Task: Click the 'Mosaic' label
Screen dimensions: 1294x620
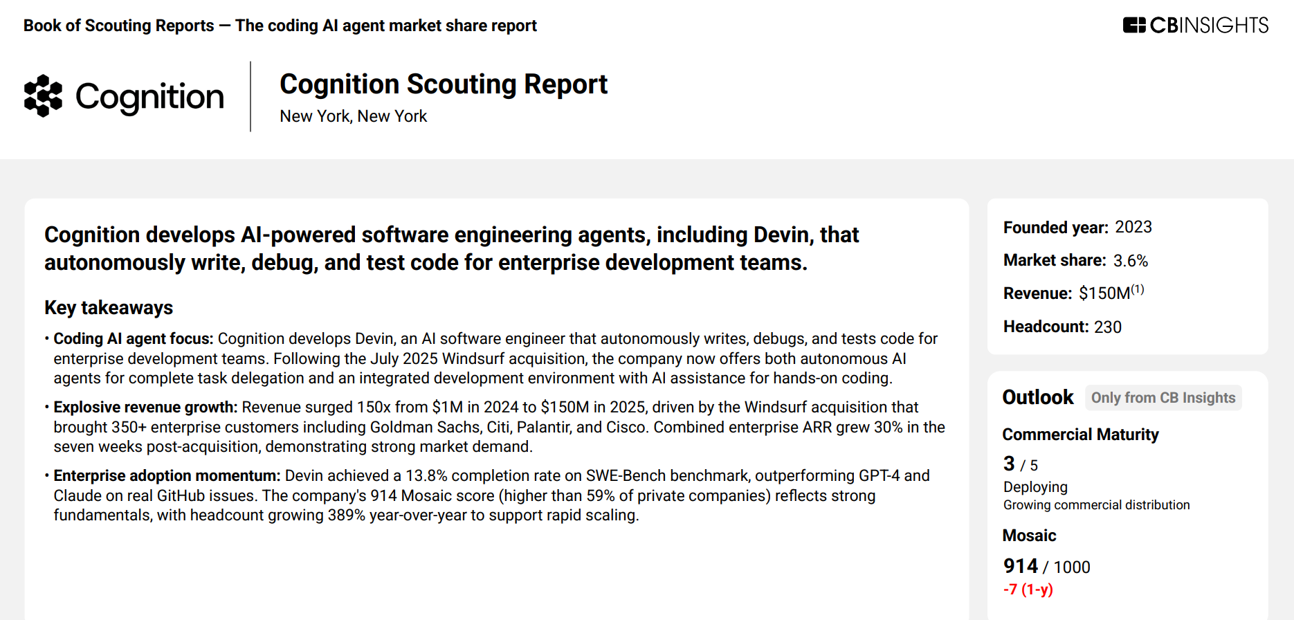Action: [1029, 536]
